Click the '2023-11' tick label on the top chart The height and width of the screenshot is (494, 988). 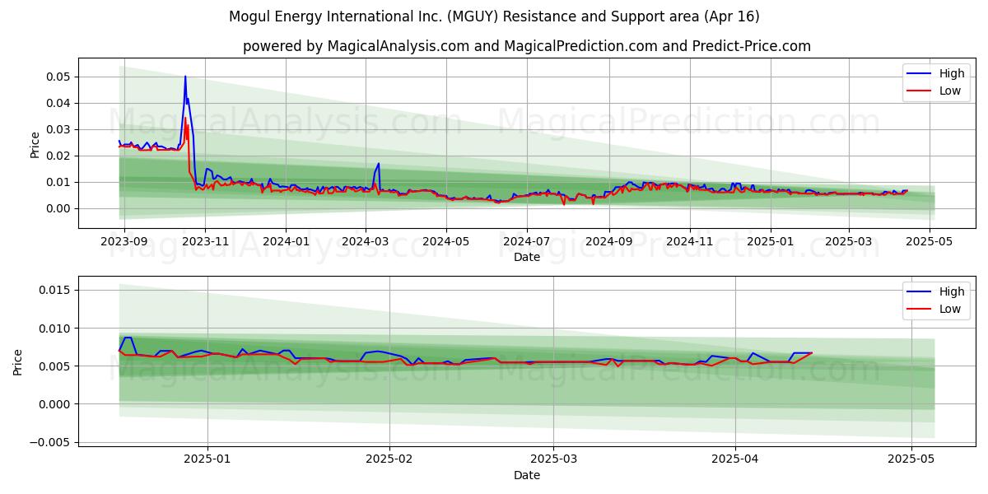click(205, 242)
